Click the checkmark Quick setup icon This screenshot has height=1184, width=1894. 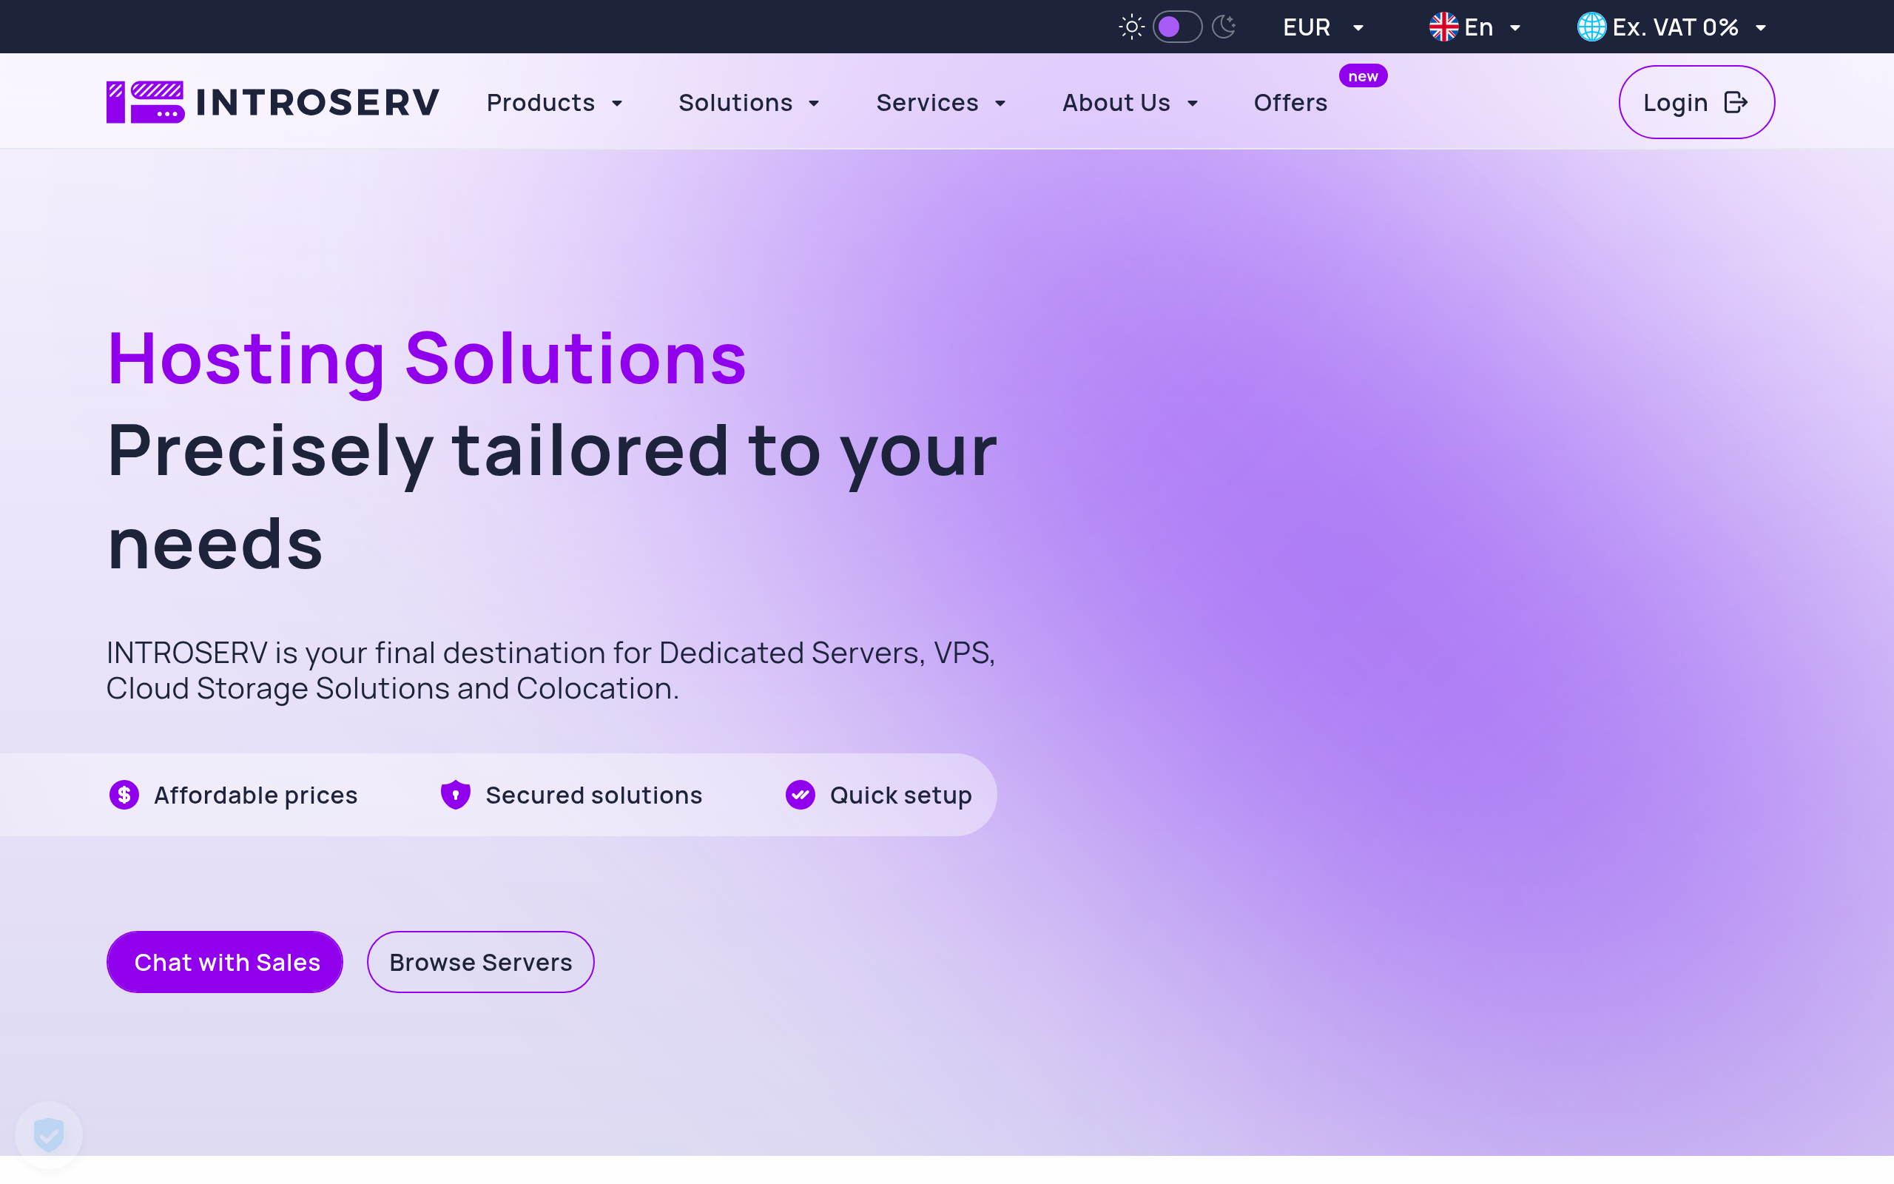point(800,795)
